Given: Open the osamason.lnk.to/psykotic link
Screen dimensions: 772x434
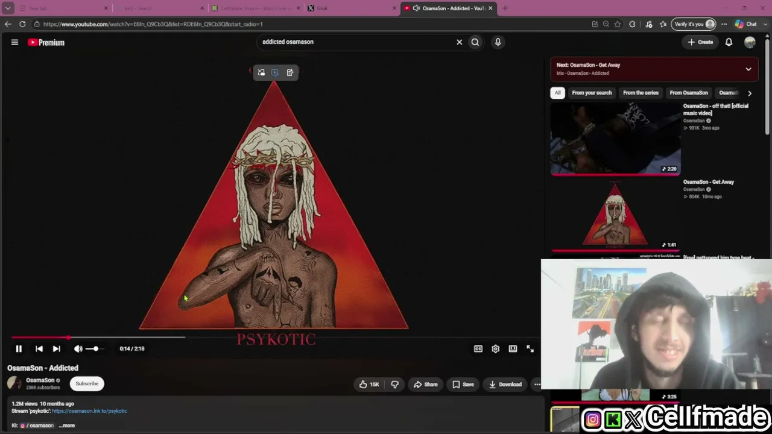Looking at the screenshot, I should [89, 411].
